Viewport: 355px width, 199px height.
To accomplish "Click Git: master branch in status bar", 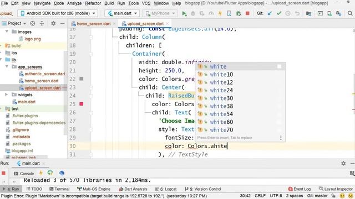I will [x=317, y=196].
